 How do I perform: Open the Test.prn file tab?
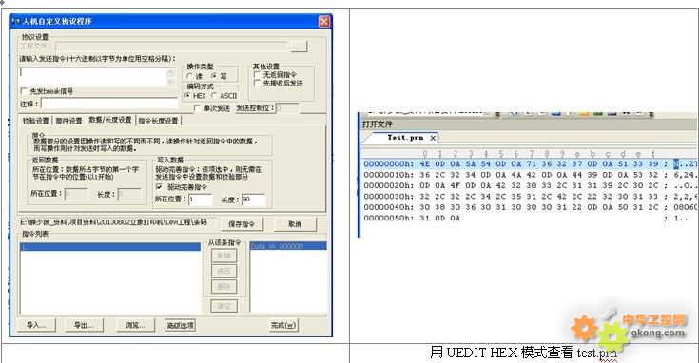pos(405,138)
